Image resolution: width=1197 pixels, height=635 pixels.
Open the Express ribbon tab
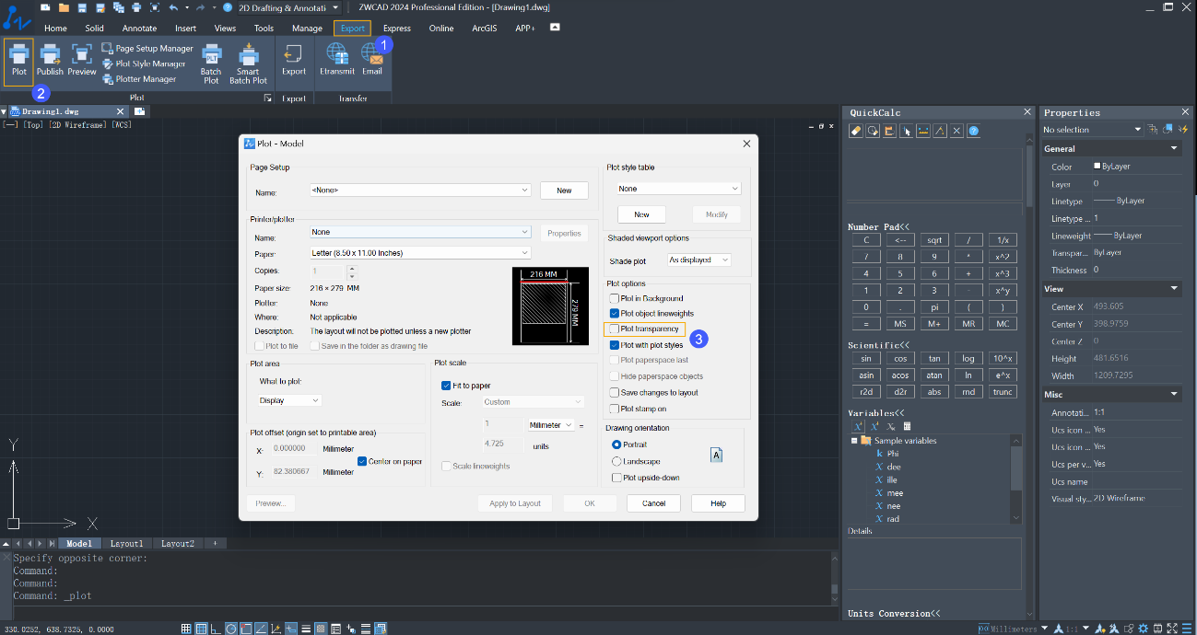tap(397, 29)
